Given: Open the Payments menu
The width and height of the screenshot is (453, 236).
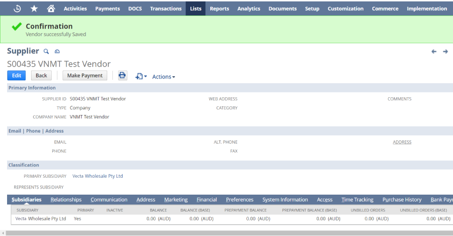Looking at the screenshot, I should click(107, 8).
